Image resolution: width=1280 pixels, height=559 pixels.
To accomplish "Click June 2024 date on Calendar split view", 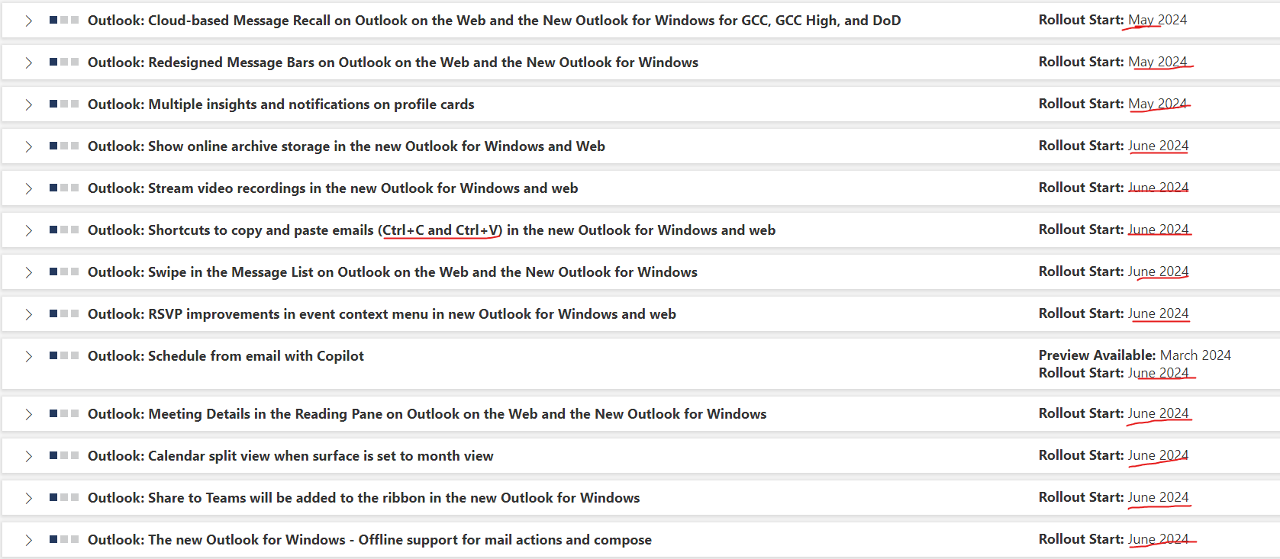I will tap(1159, 455).
